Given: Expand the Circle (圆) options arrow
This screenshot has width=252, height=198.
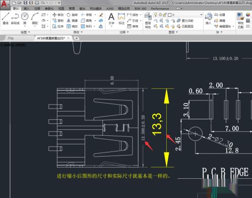Looking at the screenshot, I should click(x=25, y=26).
